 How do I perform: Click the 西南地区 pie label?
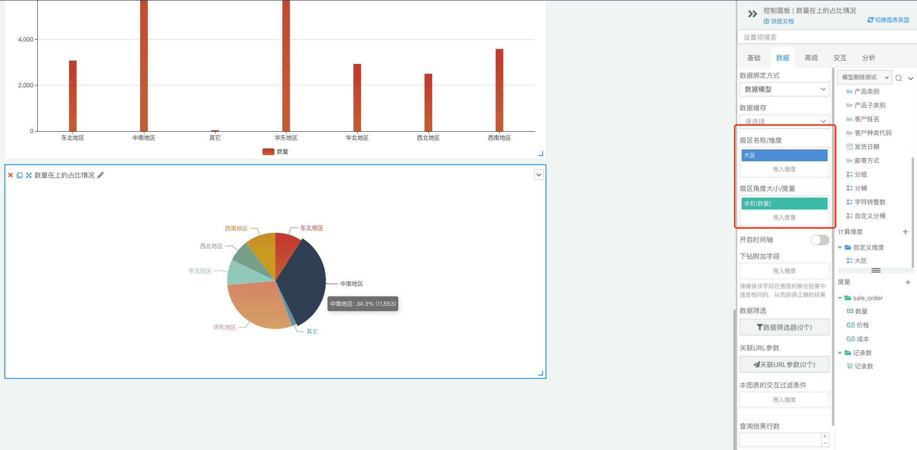click(x=236, y=229)
